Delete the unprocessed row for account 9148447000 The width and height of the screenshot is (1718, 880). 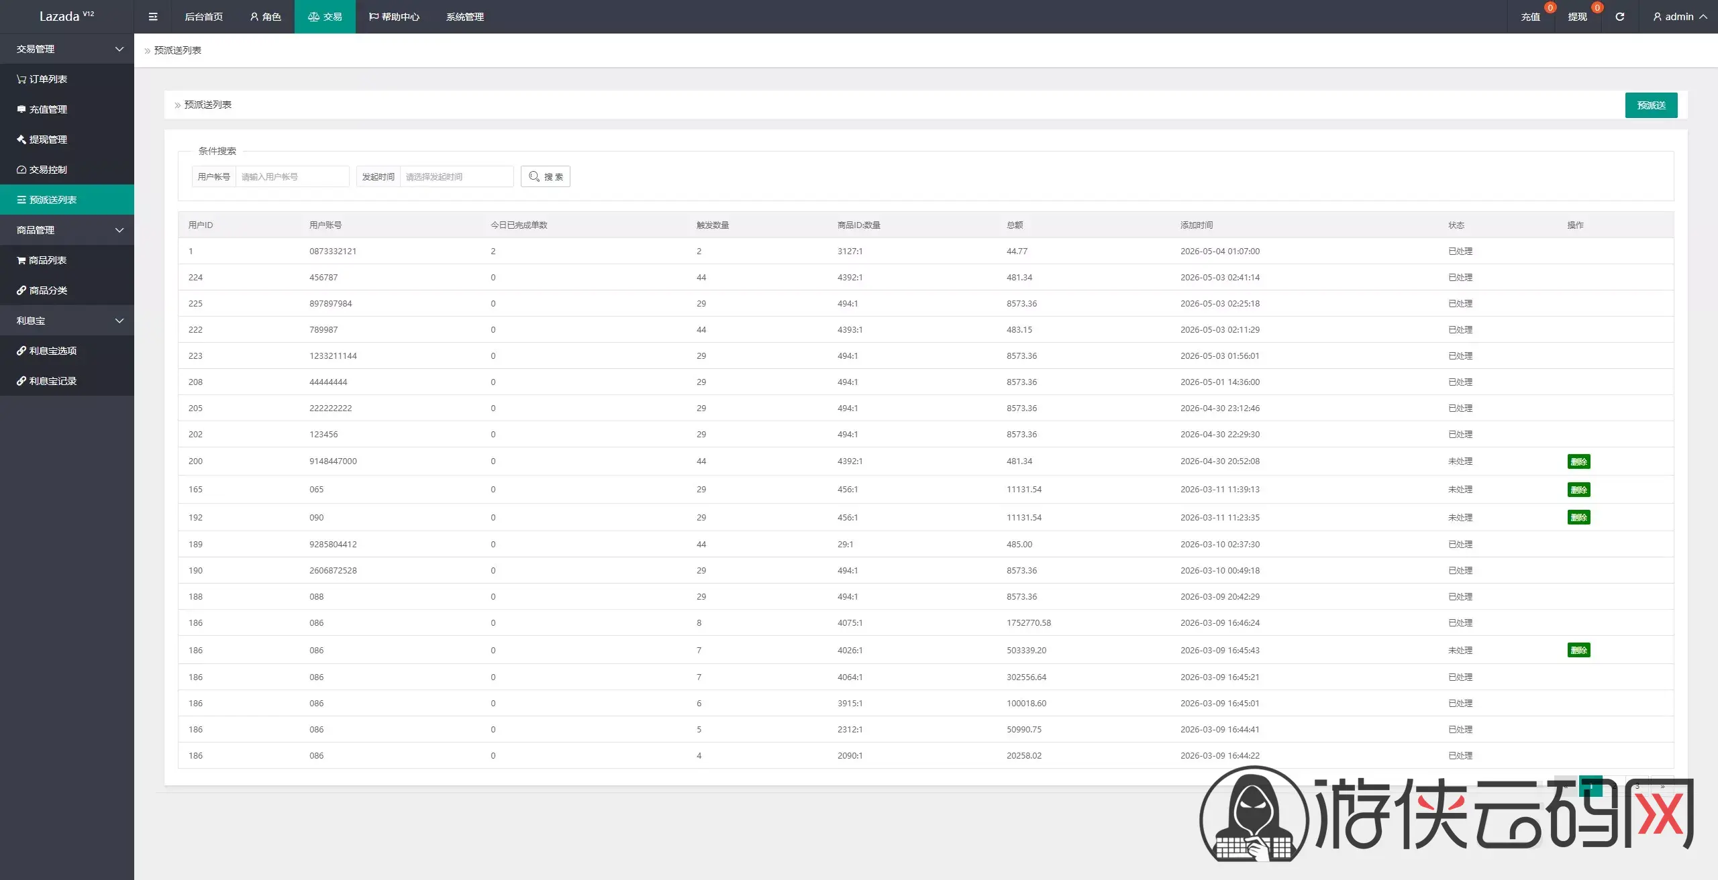coord(1578,461)
